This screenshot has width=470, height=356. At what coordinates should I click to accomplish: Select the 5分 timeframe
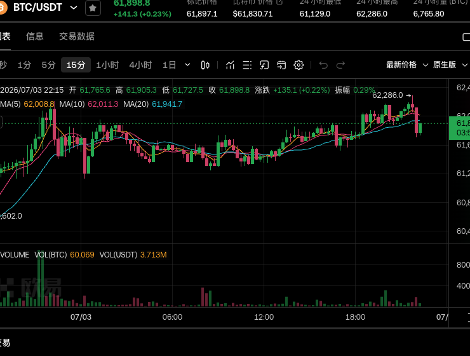coord(48,65)
